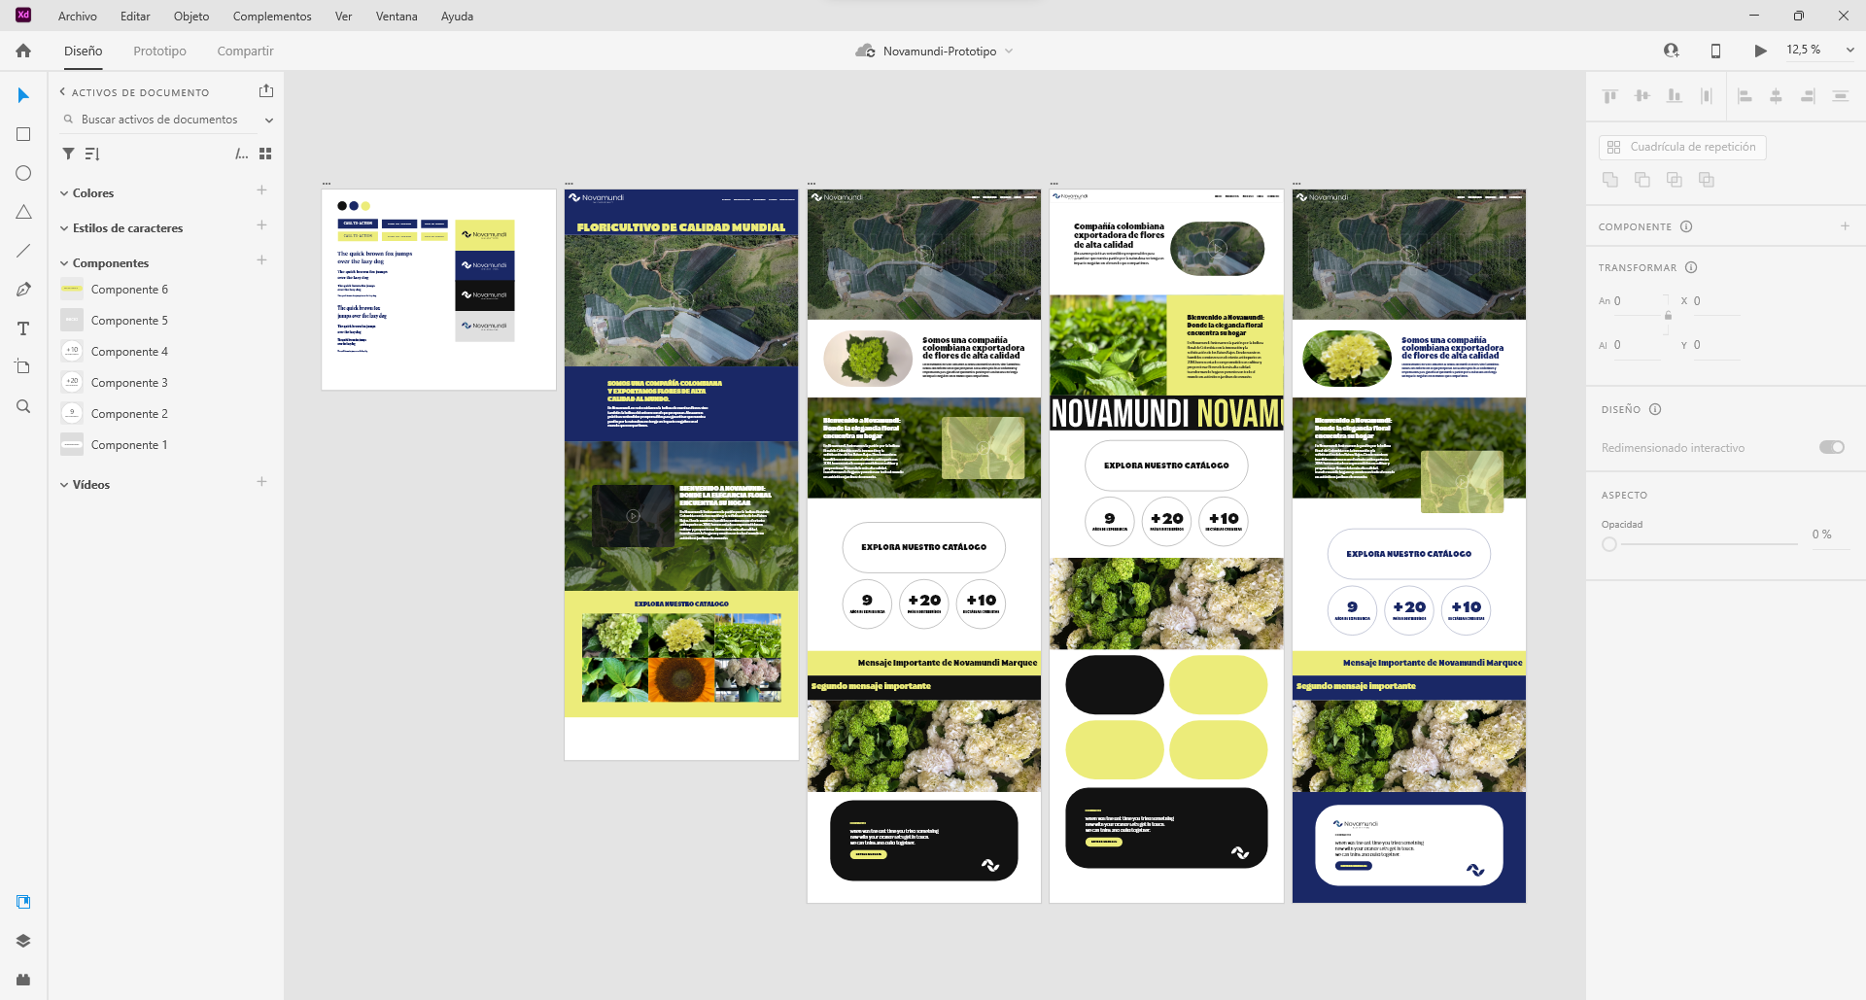Click plus next to COMPONENTE

(1845, 226)
